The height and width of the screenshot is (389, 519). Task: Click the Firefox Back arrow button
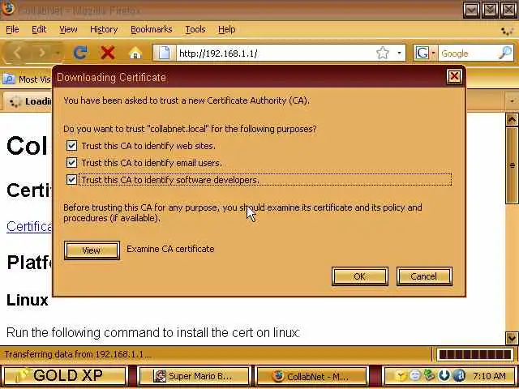17,53
